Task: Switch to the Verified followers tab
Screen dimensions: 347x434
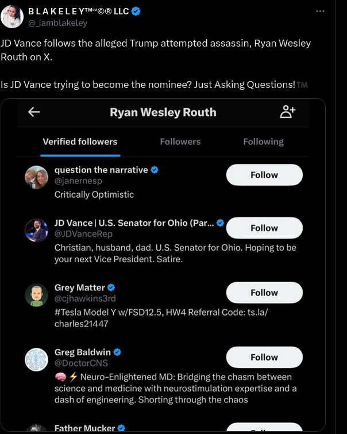Action: point(80,141)
